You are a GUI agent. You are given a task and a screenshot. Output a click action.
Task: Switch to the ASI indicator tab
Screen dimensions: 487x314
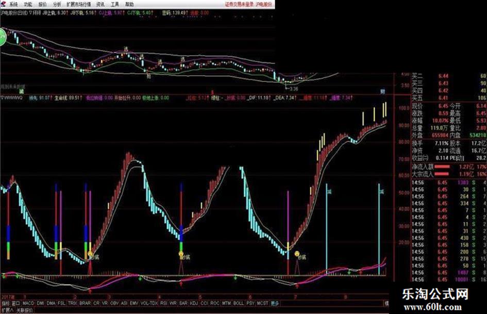[x=124, y=303]
